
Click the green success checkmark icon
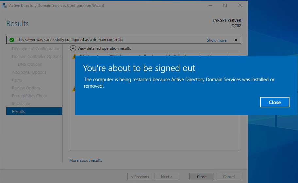[x=12, y=40]
